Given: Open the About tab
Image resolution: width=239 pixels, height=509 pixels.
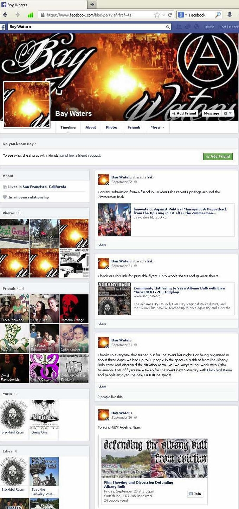Looking at the screenshot, I should click(x=91, y=127).
